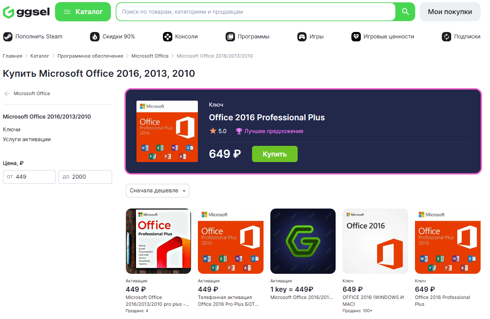Open the white Office 2016 product thumbnail
This screenshot has width=490, height=319.
tap(375, 241)
